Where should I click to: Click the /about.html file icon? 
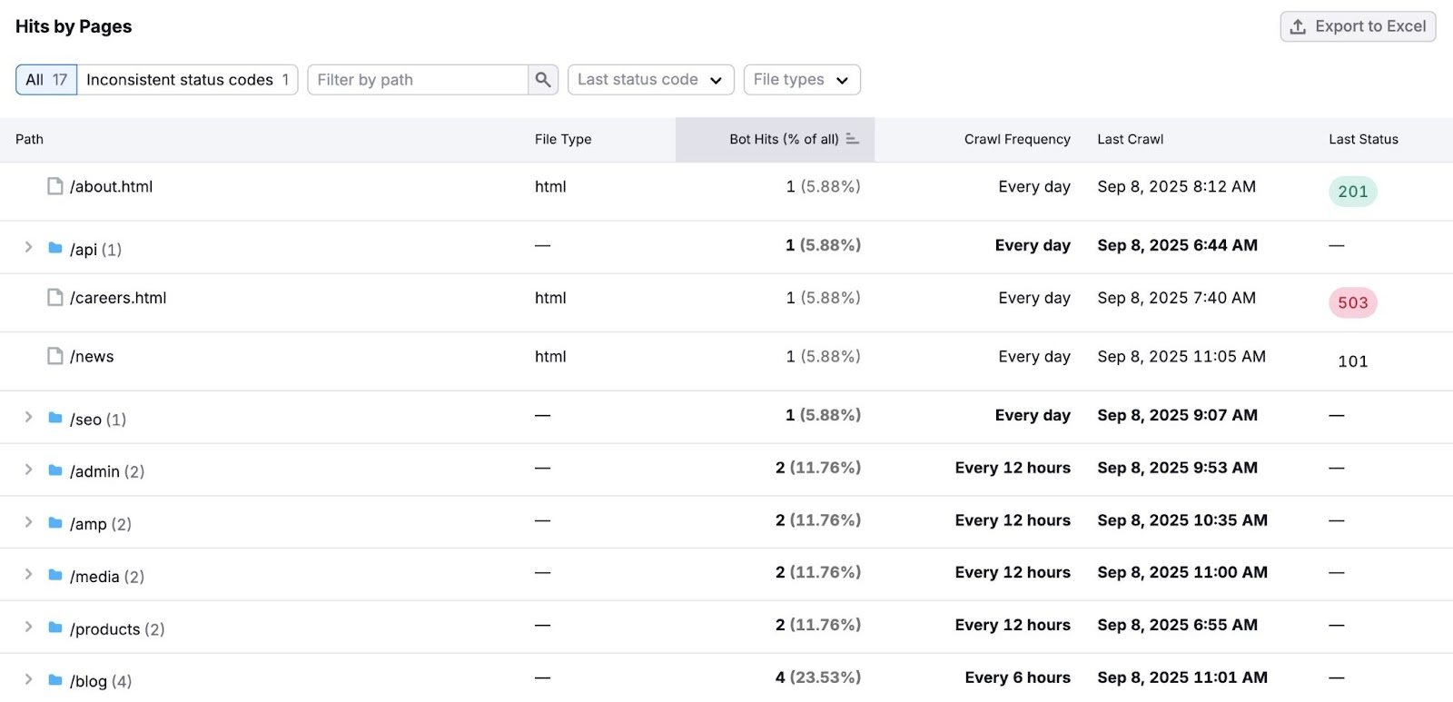[x=55, y=186]
